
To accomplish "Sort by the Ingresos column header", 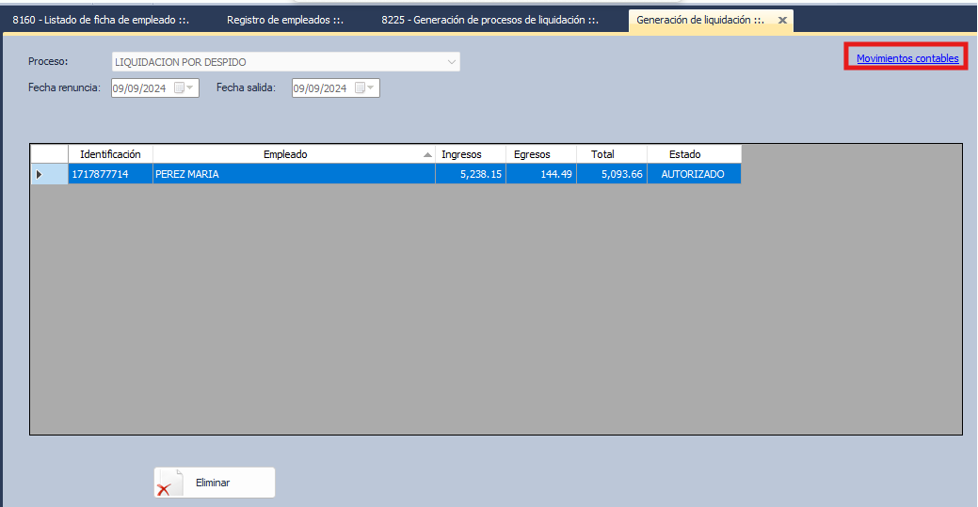I will [x=461, y=154].
